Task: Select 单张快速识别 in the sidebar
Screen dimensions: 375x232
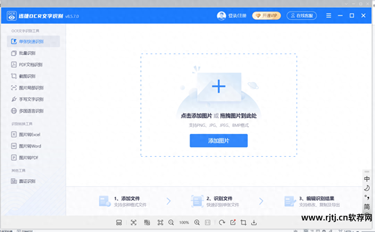Action: [33, 42]
